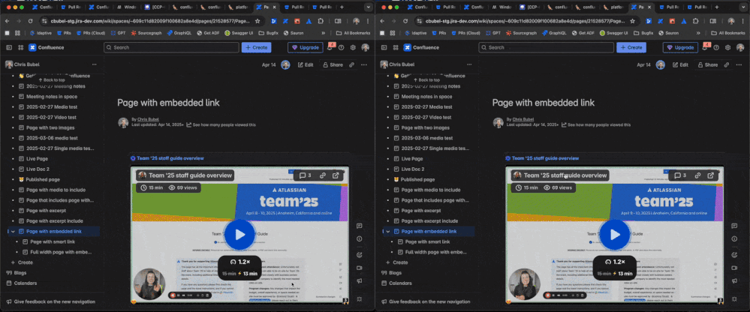Open the page info icon in left window rail
This screenshot has height=312, width=750.
[x=359, y=239]
